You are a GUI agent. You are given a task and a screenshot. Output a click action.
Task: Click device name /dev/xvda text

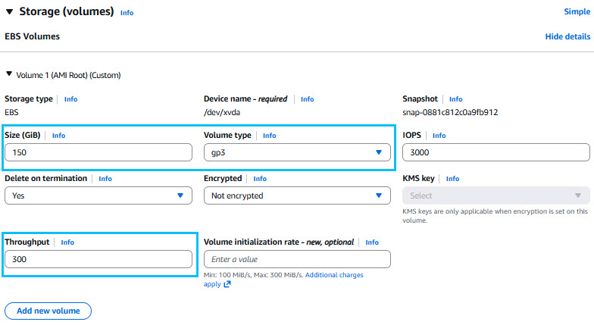[221, 112]
